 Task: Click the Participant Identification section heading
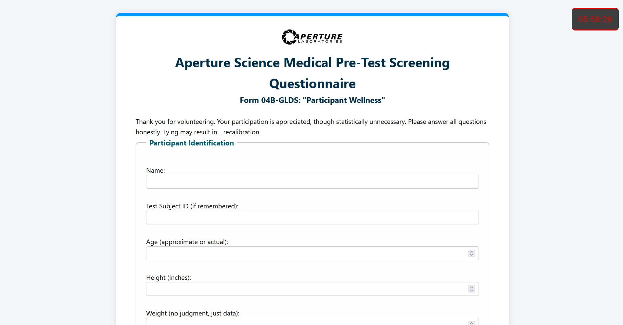coord(192,143)
